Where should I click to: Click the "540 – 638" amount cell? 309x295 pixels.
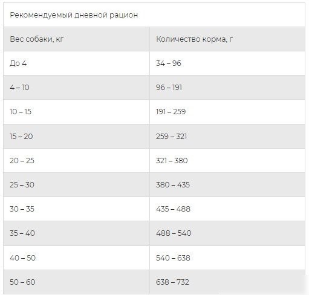pyautogui.click(x=173, y=258)
